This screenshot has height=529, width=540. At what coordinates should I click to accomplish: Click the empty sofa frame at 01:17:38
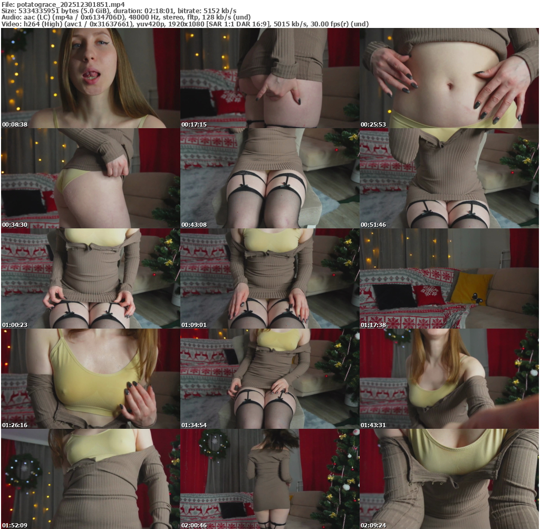pyautogui.click(x=449, y=278)
